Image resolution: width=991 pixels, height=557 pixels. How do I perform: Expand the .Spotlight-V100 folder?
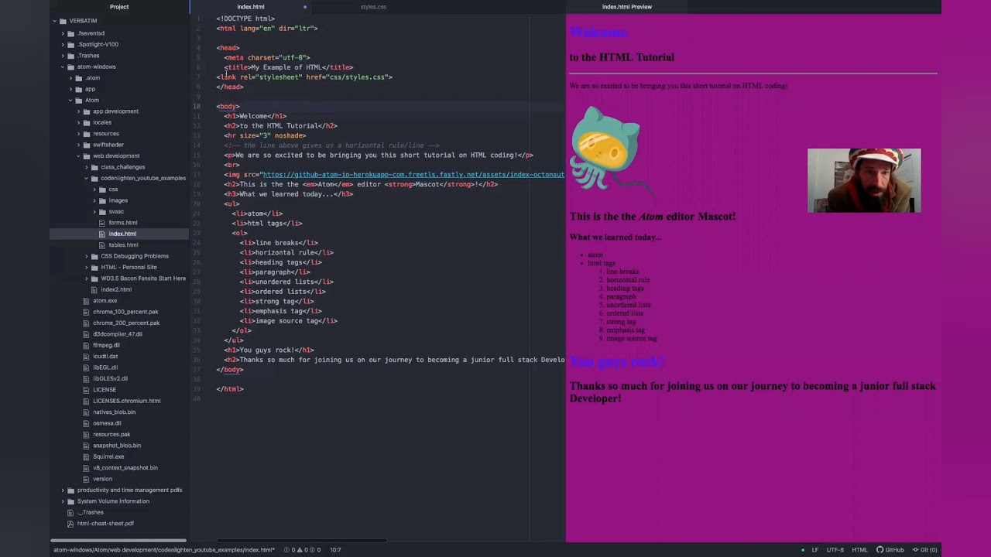click(x=63, y=44)
